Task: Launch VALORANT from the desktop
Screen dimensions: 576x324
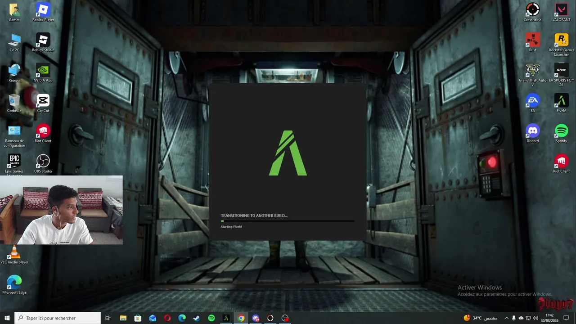Action: point(562,12)
